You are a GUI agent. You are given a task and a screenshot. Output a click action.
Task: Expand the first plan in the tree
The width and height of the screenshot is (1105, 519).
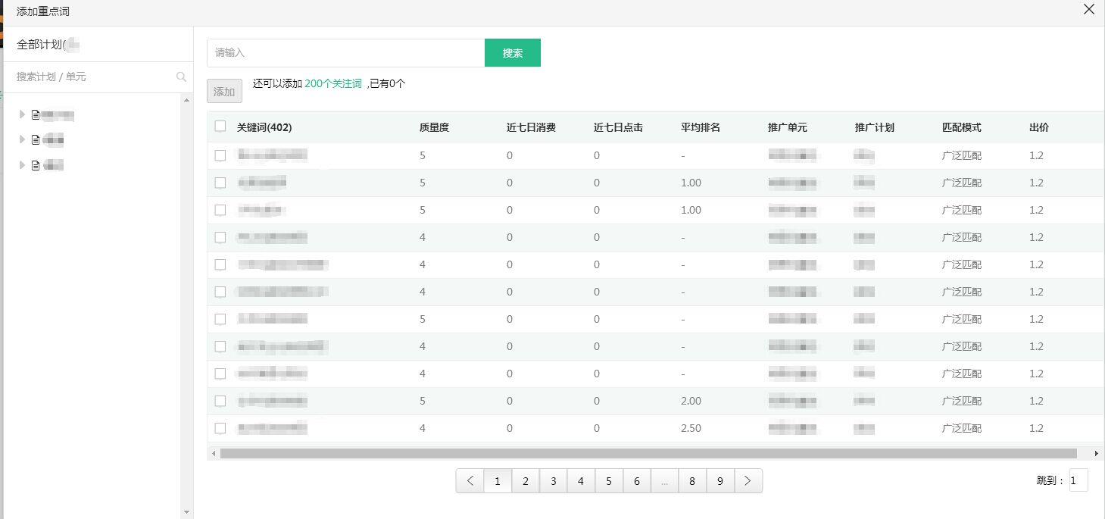pos(22,114)
